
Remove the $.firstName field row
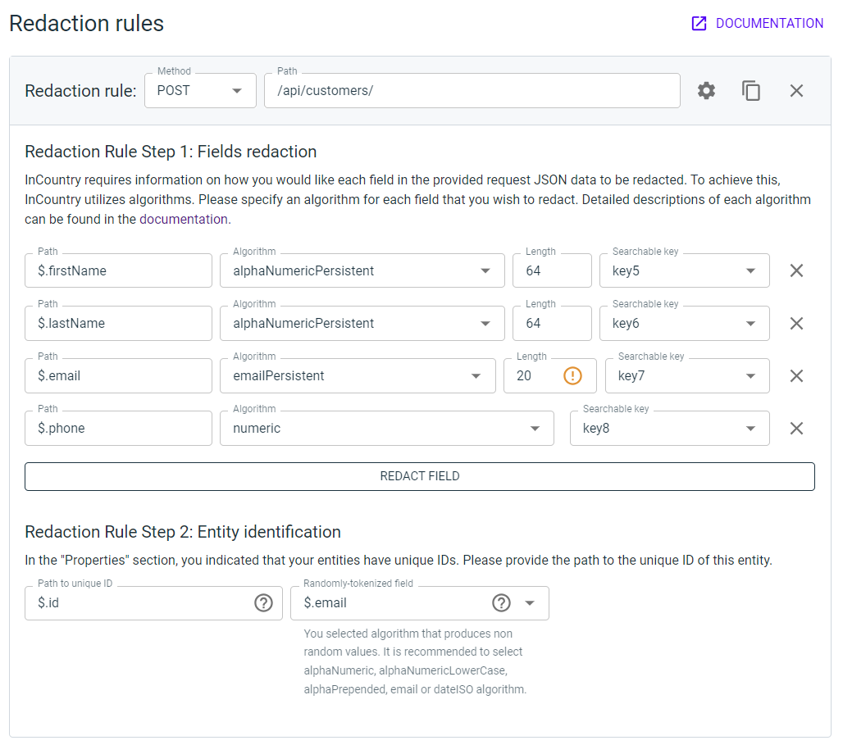coord(796,270)
